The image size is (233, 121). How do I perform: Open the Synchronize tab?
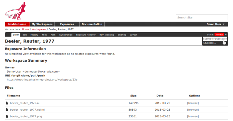pyautogui.click(x=66, y=35)
